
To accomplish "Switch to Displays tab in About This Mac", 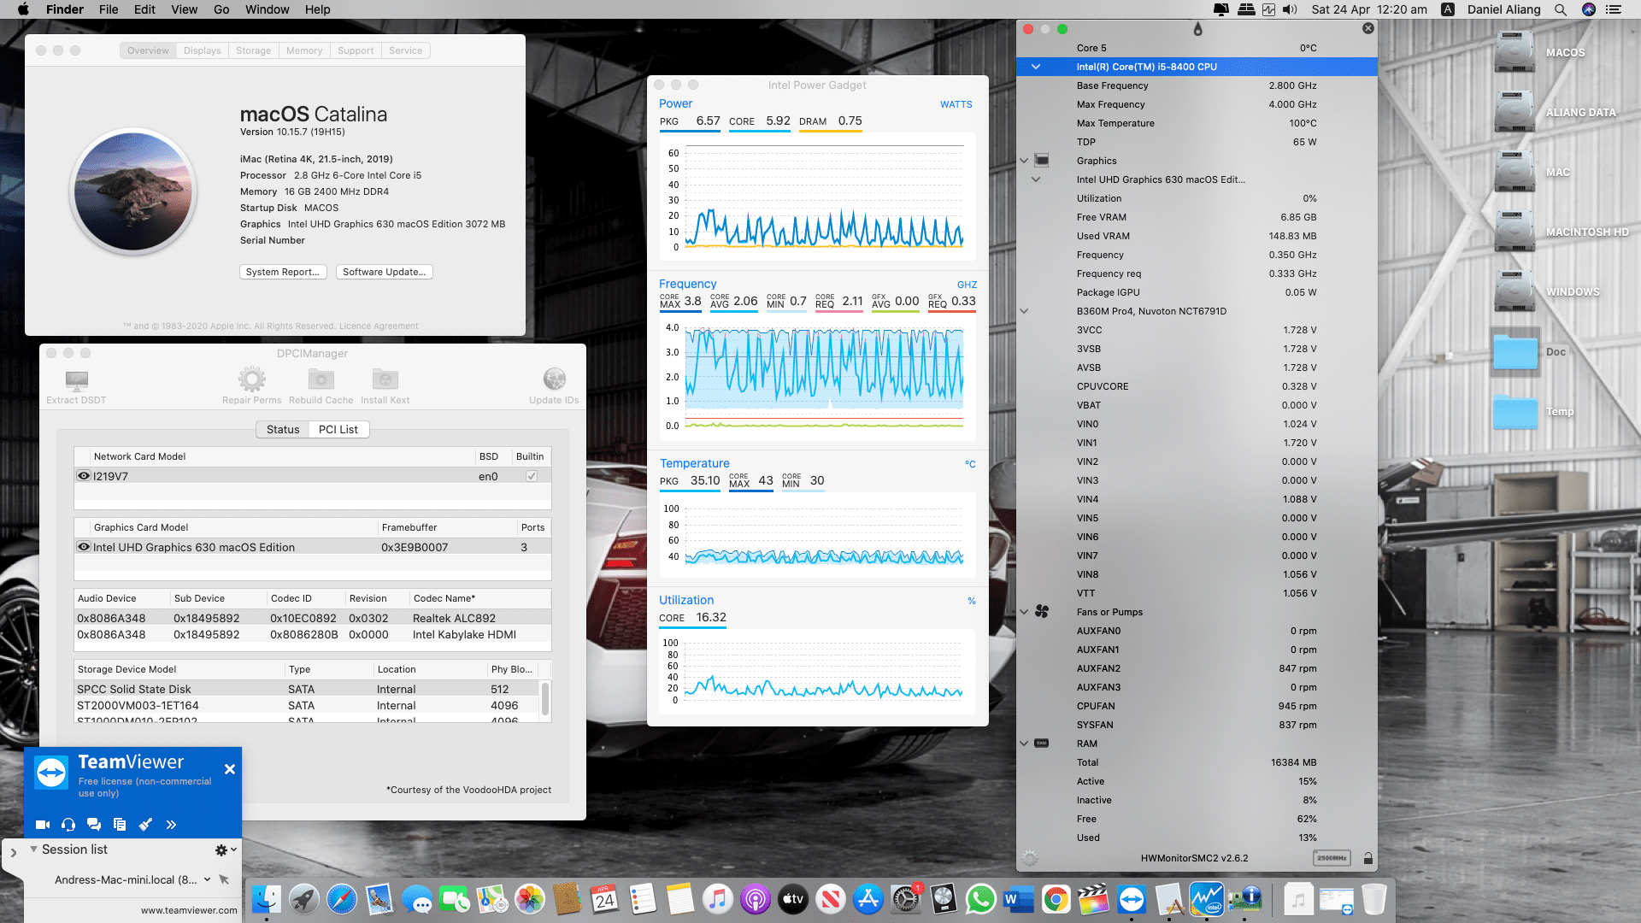I will click(203, 50).
